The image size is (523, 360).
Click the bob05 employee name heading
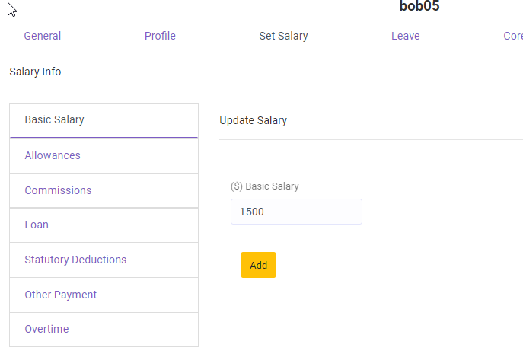coord(419,7)
